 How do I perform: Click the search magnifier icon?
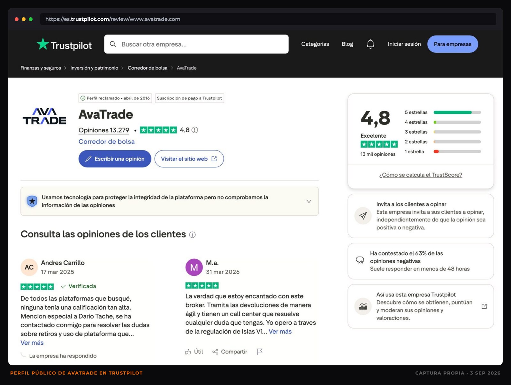[113, 44]
